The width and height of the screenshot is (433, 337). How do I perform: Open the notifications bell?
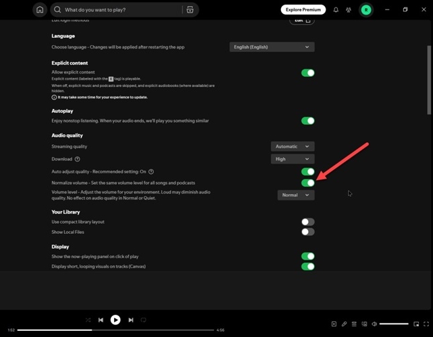(x=336, y=10)
